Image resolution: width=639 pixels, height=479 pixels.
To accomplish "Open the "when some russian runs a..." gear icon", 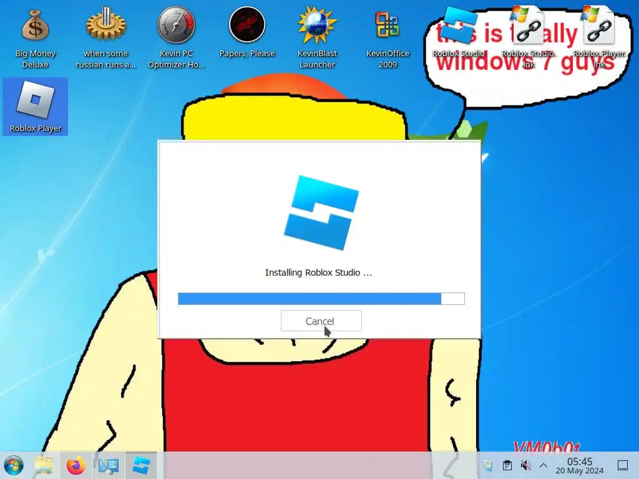I will 105,37.
